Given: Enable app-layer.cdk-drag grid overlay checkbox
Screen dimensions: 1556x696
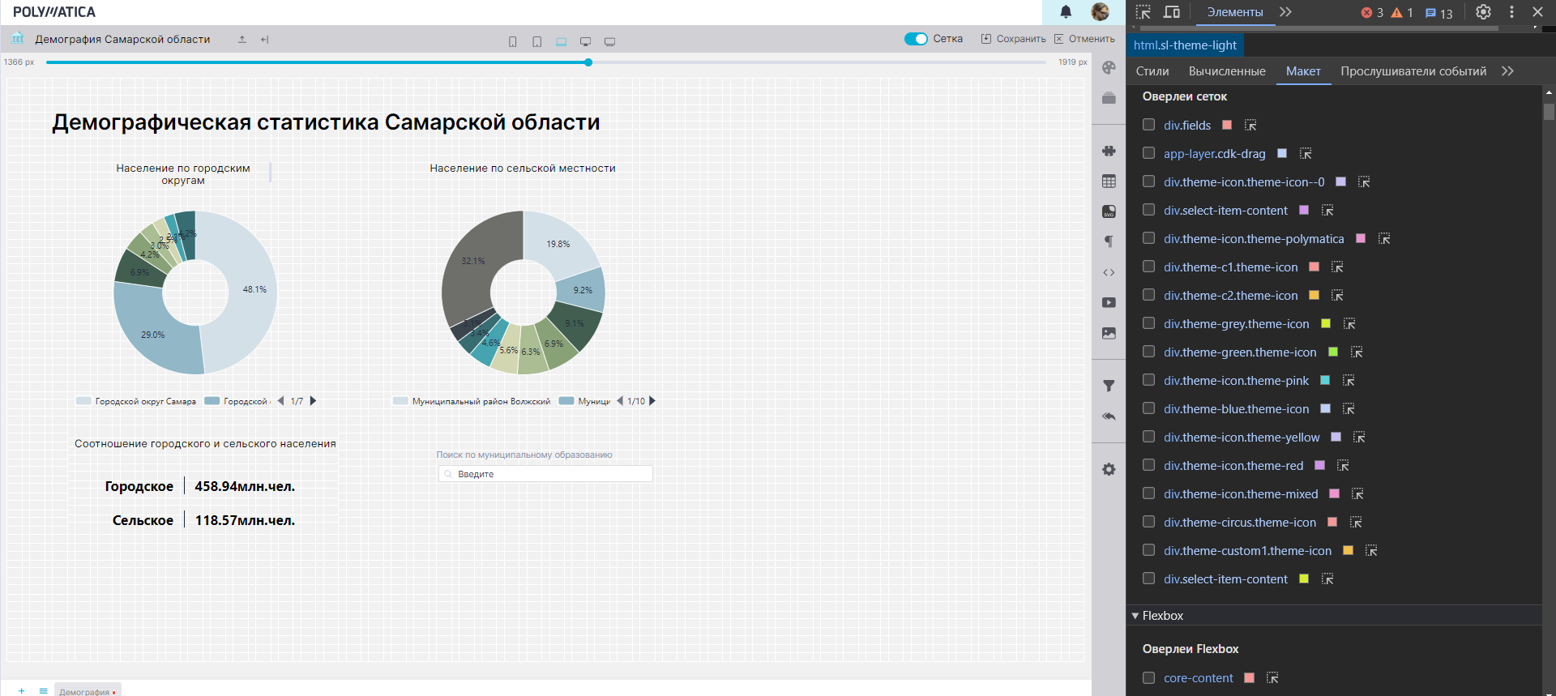Looking at the screenshot, I should click(1148, 153).
